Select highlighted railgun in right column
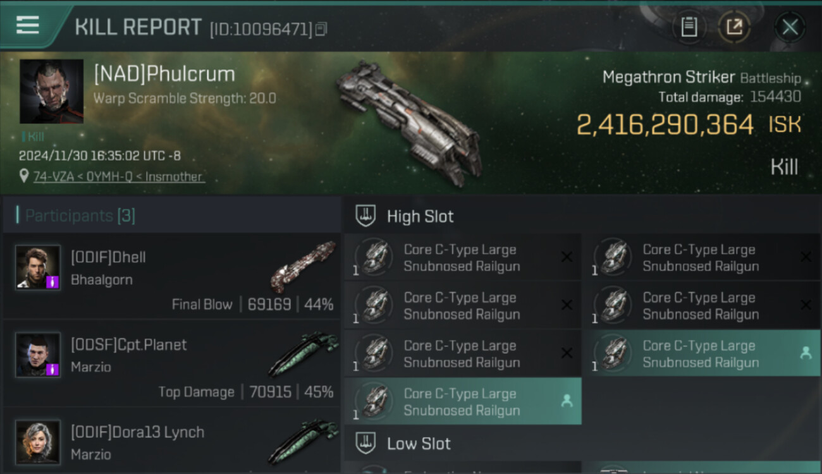This screenshot has height=474, width=822. (x=701, y=354)
